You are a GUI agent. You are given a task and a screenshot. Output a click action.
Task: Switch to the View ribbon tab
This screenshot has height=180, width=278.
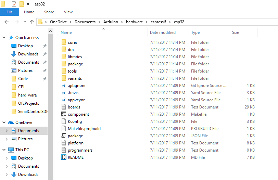coord(68,12)
